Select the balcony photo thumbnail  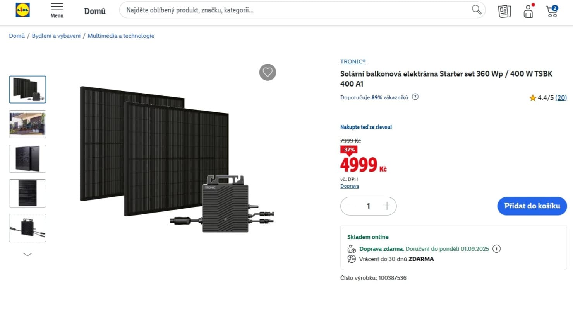point(27,124)
